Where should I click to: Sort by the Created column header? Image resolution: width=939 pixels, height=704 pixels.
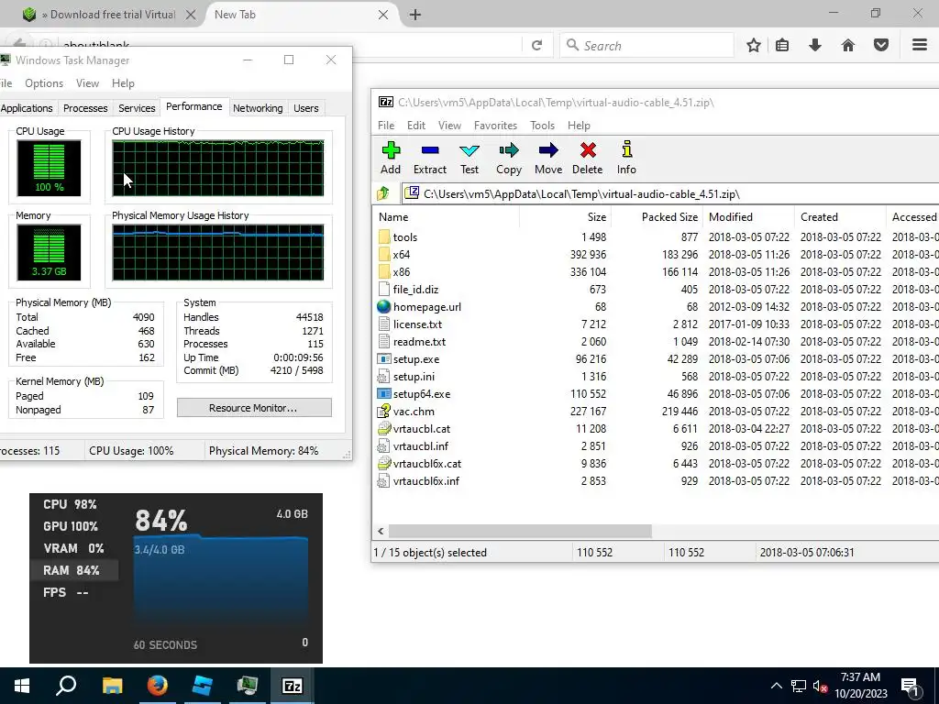pos(840,216)
